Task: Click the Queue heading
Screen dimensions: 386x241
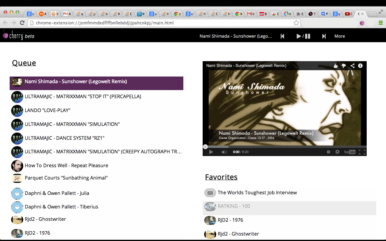Action: click(24, 63)
